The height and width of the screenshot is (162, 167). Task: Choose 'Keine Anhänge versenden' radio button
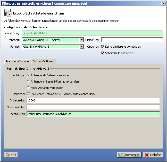[x=28, y=88]
